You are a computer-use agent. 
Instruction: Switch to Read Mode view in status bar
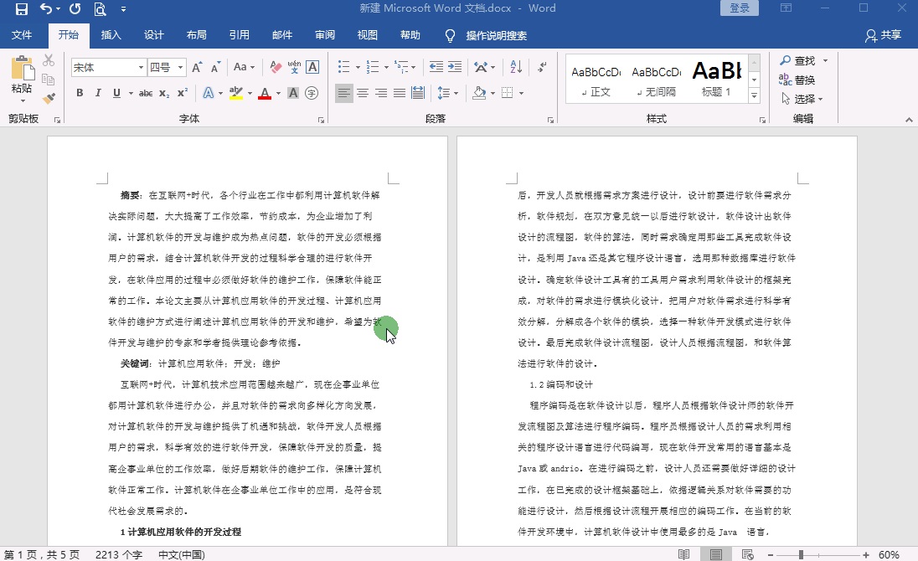coord(684,554)
